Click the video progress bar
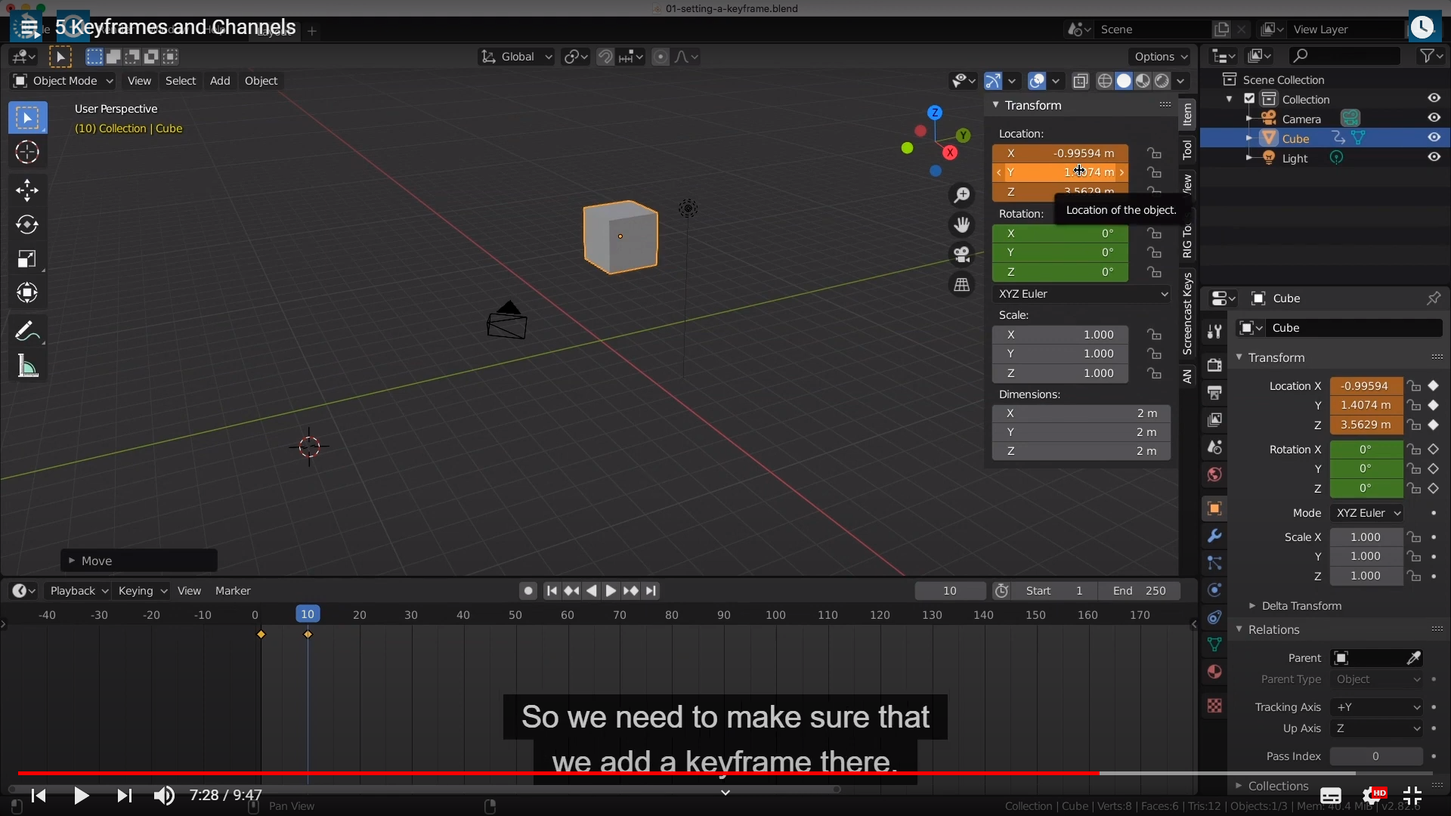Screen dimensions: 1451x816 [x=725, y=773]
